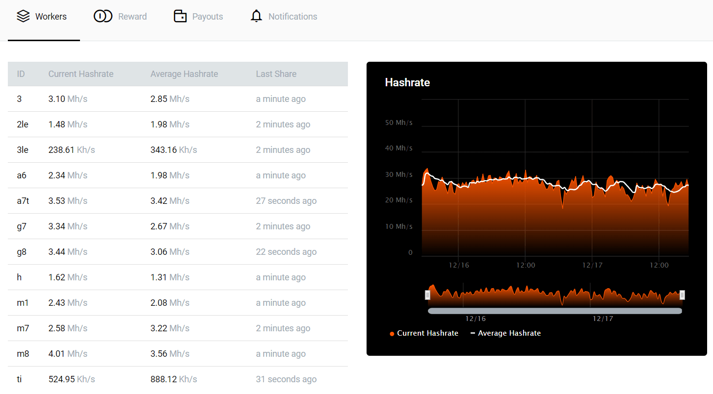Sort by Current Hashrate column header
Viewport: 713px width, 394px height.
click(x=81, y=74)
